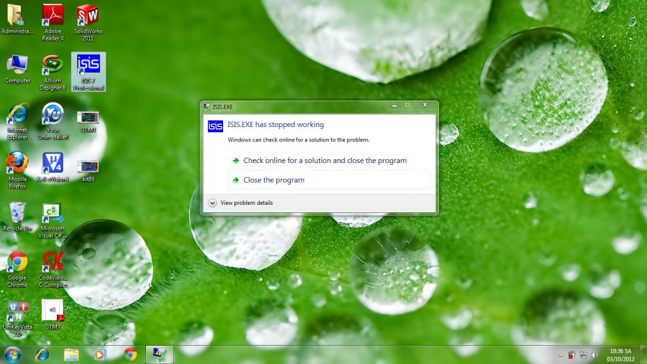Launch CodeVision C Compiler shortcut
Screen dimensions: 647x364
tap(53, 269)
